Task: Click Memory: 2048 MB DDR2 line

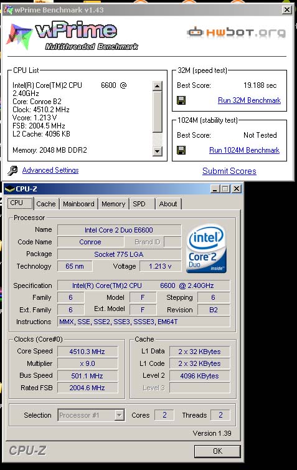Action: (50, 150)
